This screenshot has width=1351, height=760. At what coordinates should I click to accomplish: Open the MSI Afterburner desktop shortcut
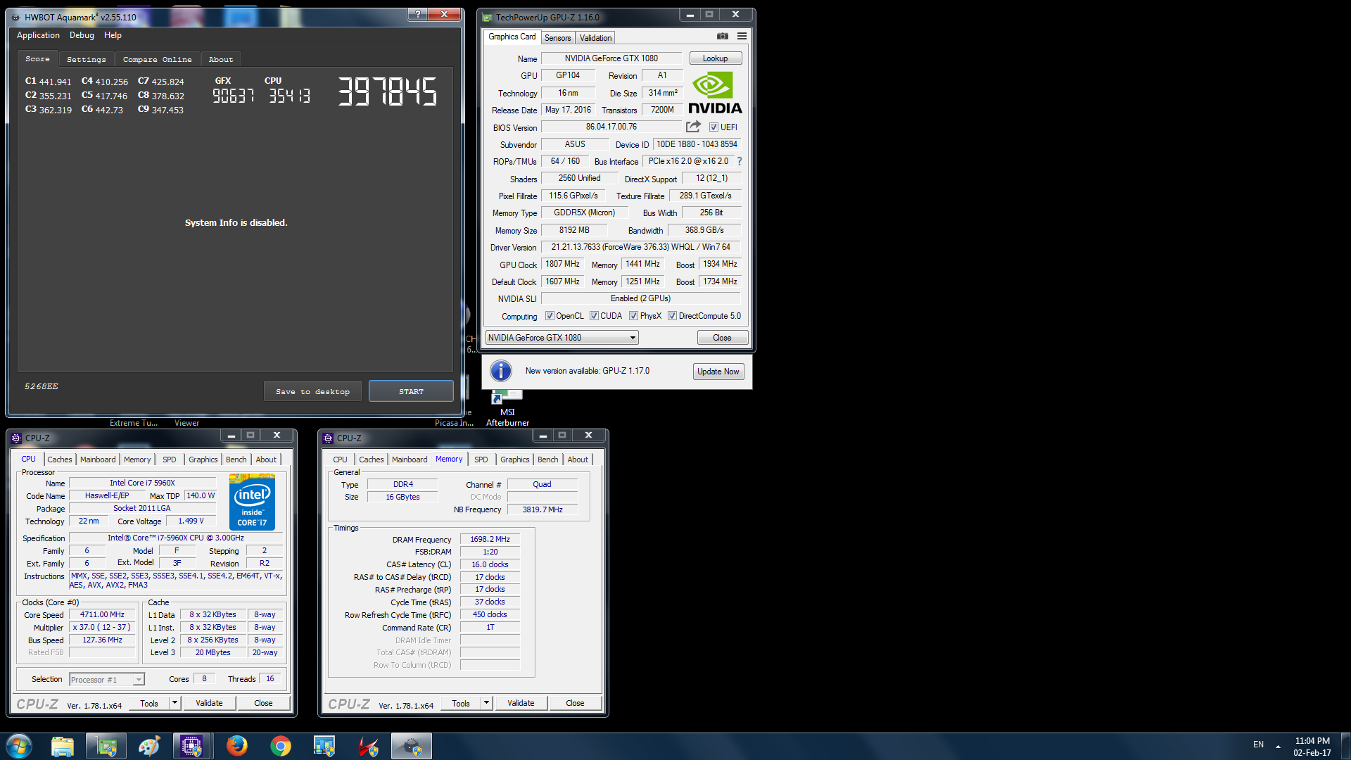(507, 408)
